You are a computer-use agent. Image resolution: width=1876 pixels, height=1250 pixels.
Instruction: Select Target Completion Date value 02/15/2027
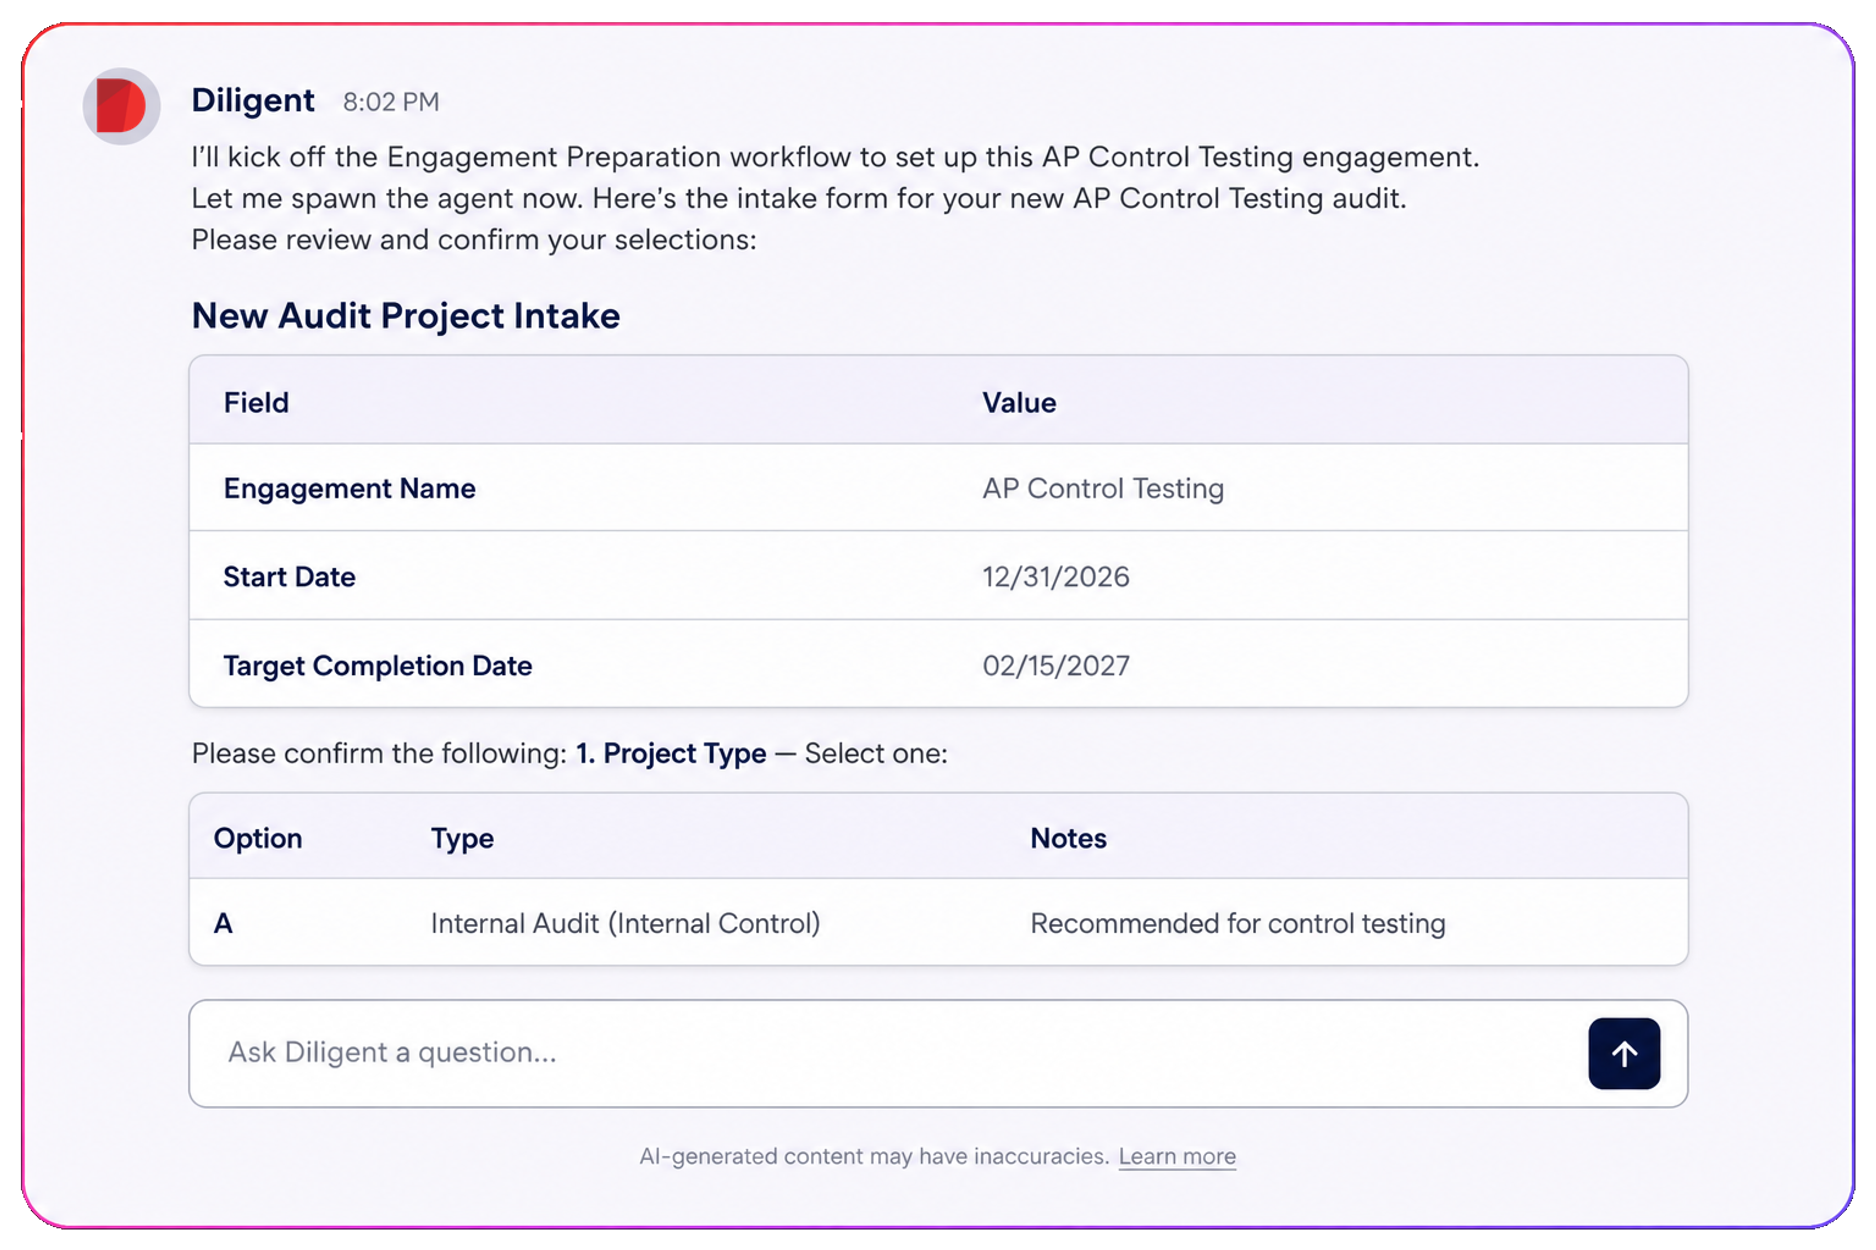pyautogui.click(x=1056, y=665)
